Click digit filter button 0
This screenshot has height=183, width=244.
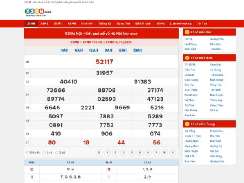tap(99, 152)
